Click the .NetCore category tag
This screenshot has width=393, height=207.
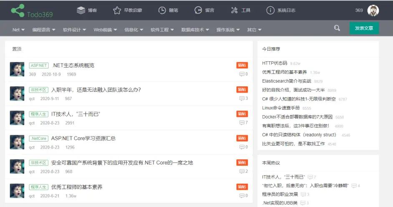(x=39, y=138)
